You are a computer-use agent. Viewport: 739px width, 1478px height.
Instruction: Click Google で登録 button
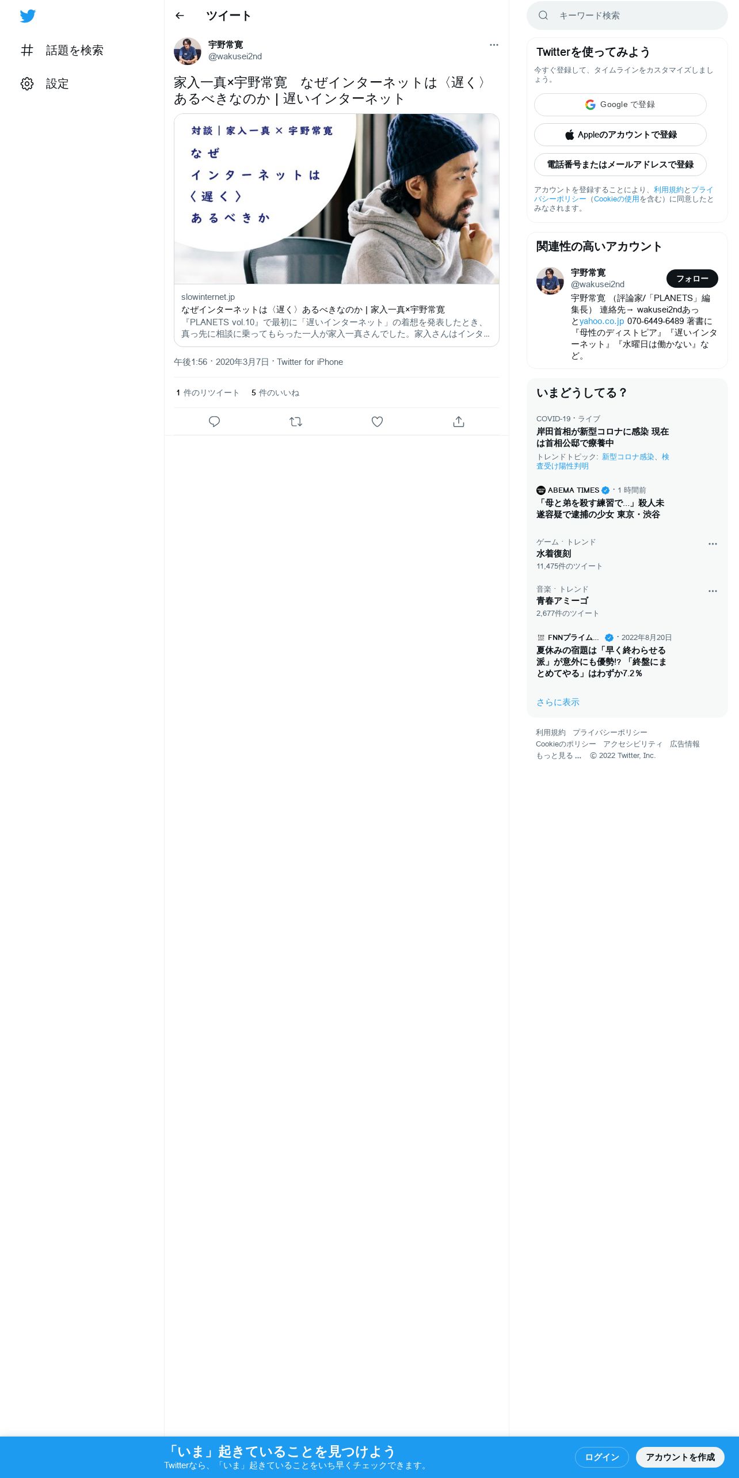click(620, 105)
